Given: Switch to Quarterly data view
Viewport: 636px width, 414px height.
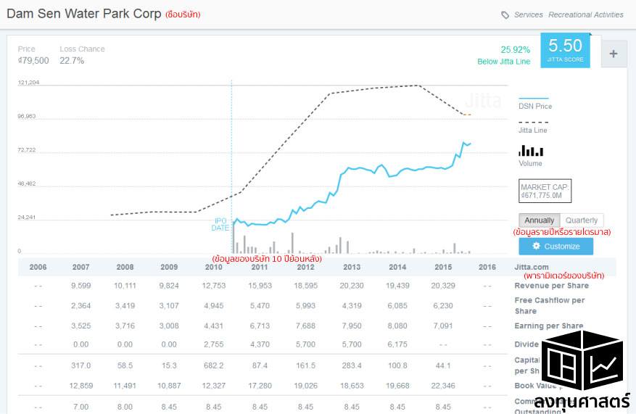Looking at the screenshot, I should [582, 220].
